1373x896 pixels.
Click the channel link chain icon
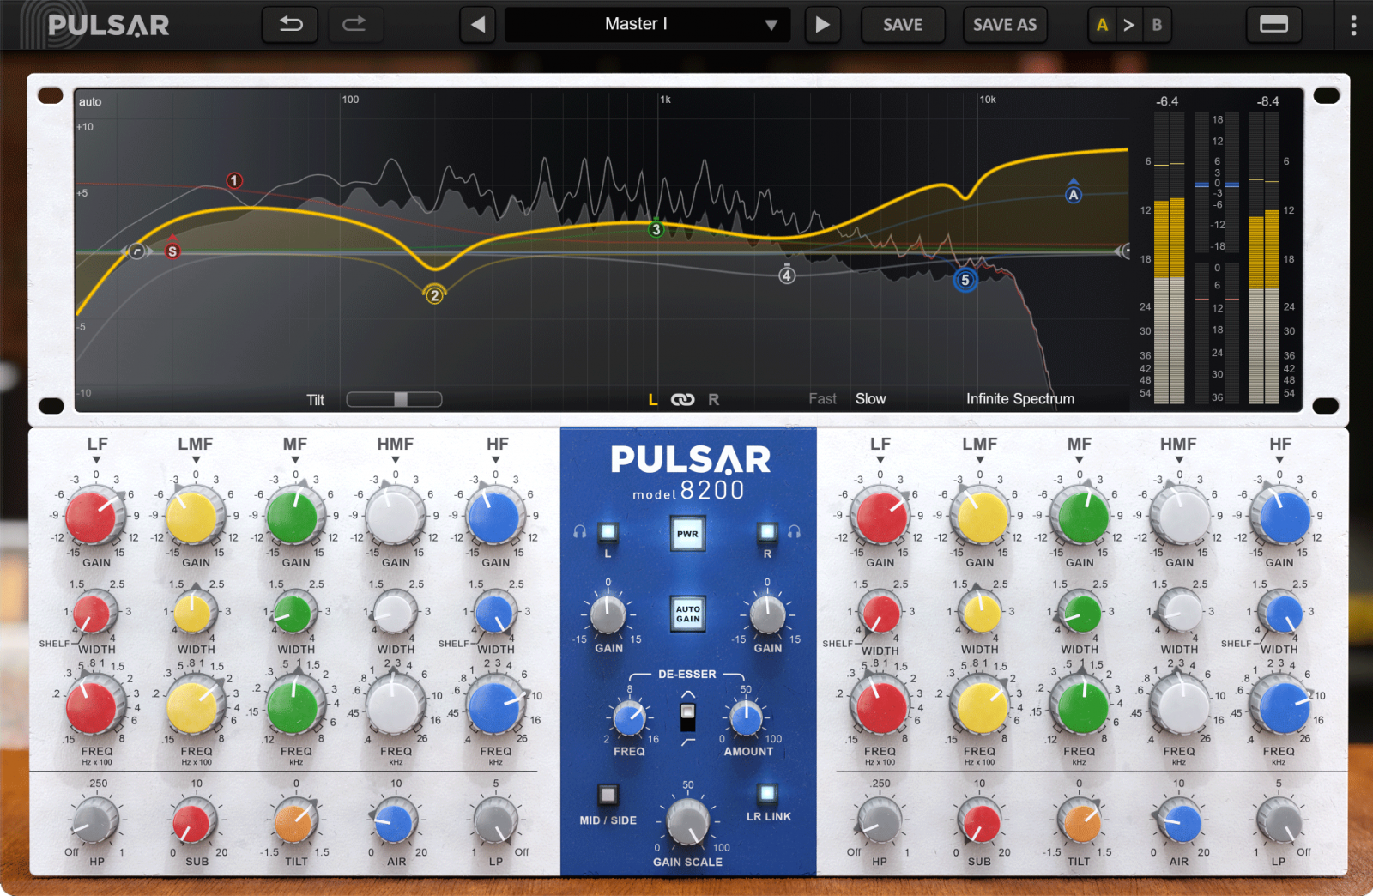(x=682, y=398)
